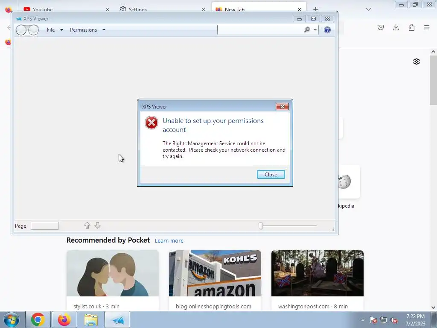The width and height of the screenshot is (437, 328).
Task: Open the Firefox hamburger application menu
Action: click(427, 27)
